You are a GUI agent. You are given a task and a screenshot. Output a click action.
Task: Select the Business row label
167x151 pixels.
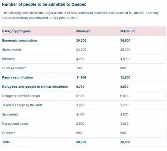point(9,59)
